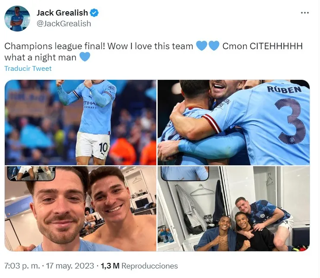This screenshot has width=320, height=278.
Task: Open the photo of three players by lockers
Action: (x=234, y=208)
